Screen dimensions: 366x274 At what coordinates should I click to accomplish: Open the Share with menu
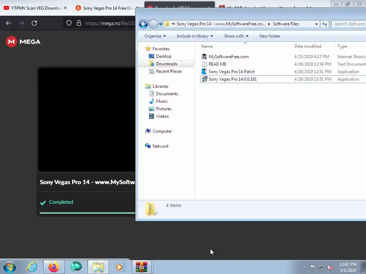point(236,36)
